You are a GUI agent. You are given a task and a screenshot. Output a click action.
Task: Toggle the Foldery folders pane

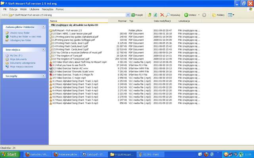click(x=218, y=15)
